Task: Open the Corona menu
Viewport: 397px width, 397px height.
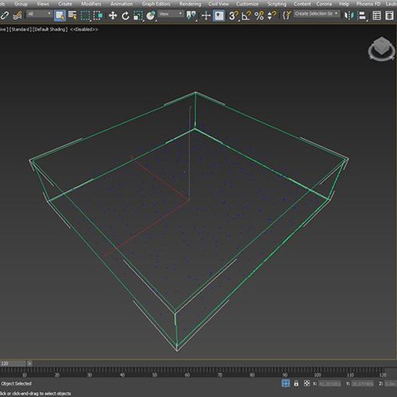Action: (x=324, y=4)
